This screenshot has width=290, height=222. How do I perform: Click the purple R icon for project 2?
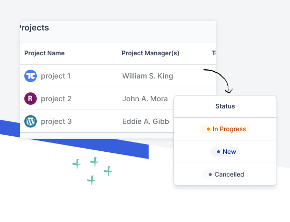coord(31,99)
